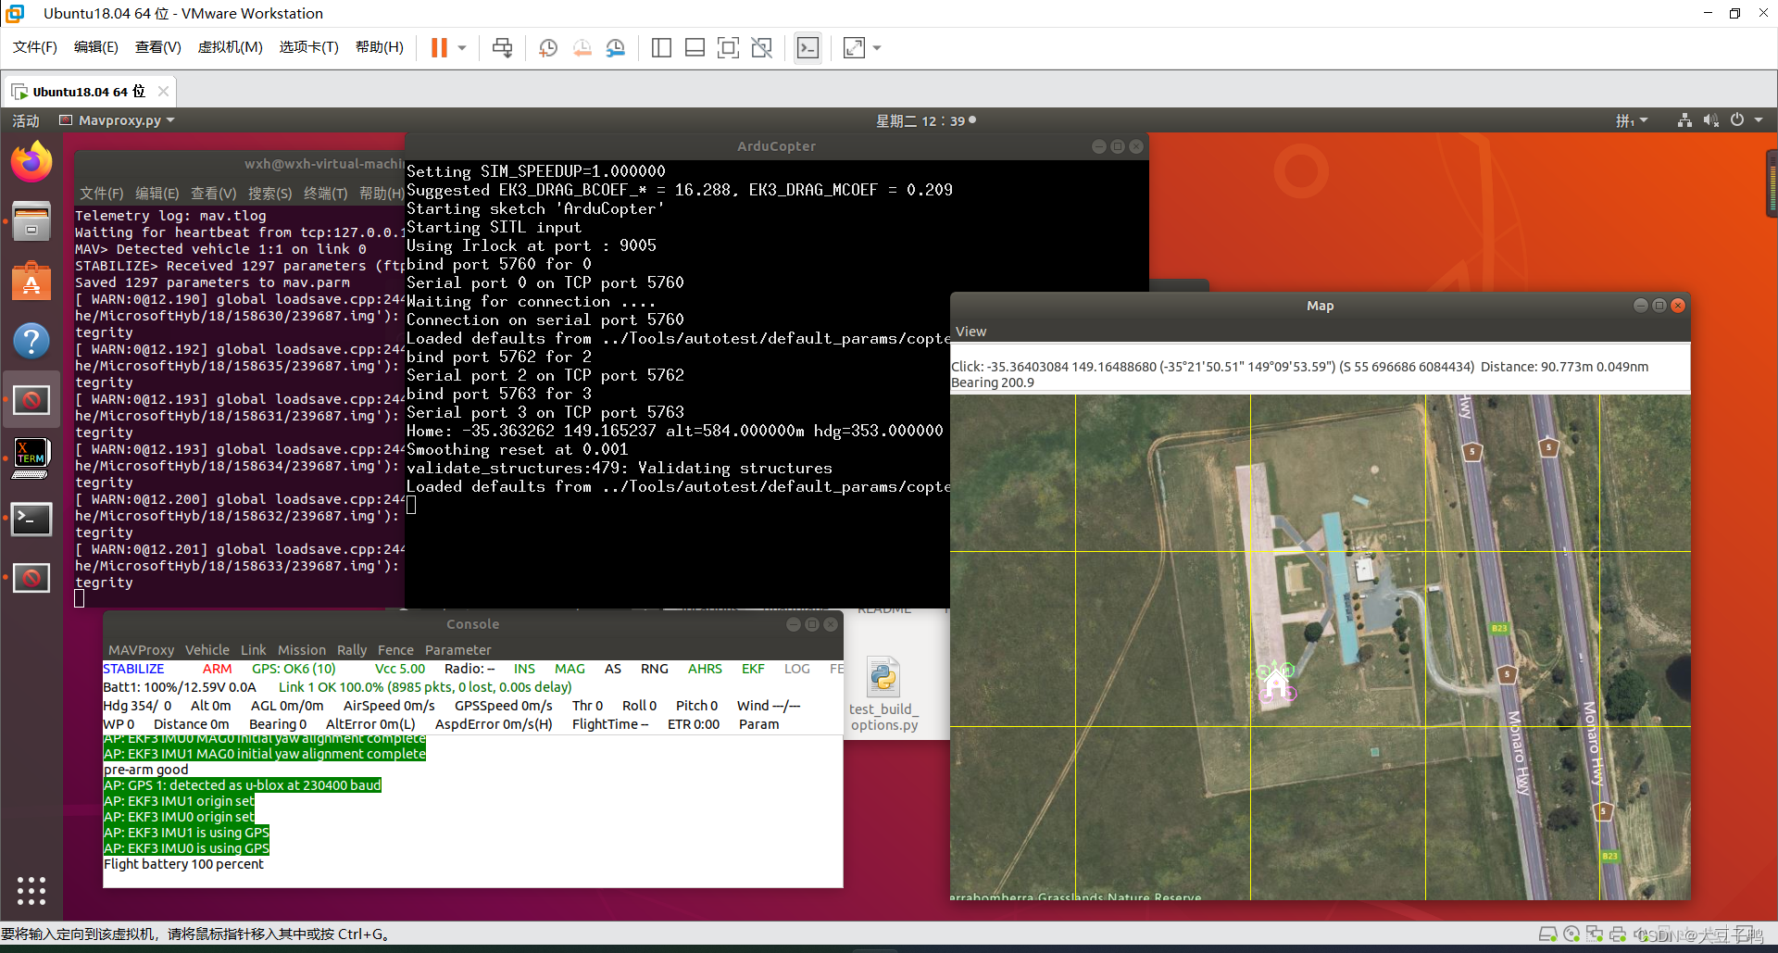
Task: Open the 文件(F) menu in VMware
Action: pos(35,47)
